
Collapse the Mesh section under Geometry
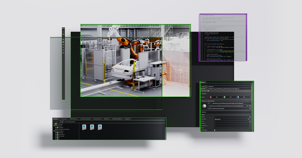pos(202,115)
